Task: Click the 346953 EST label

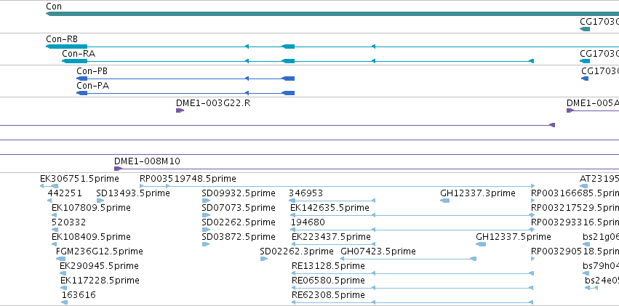Action: coord(306,193)
